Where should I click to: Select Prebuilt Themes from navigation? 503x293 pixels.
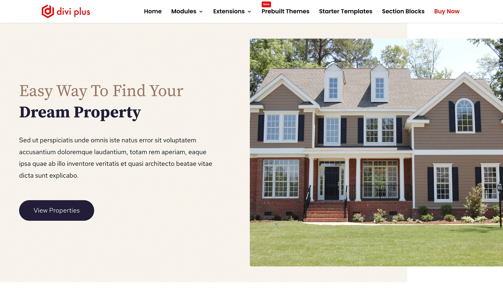tap(285, 11)
